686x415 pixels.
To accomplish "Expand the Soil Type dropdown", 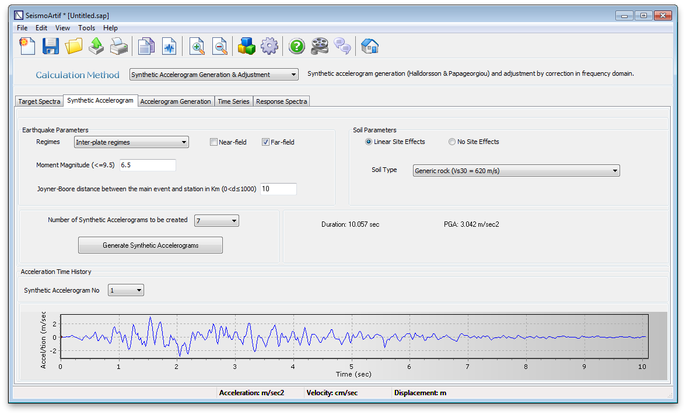I will pos(516,171).
